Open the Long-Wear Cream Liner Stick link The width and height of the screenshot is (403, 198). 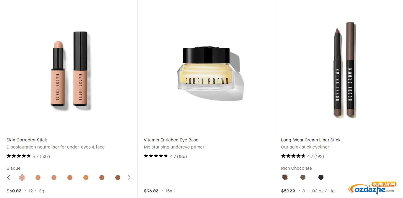311,140
